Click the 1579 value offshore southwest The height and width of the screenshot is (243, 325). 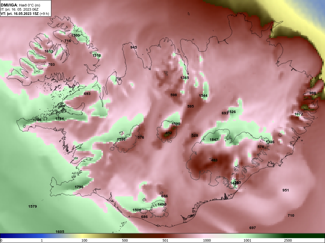click(32, 207)
